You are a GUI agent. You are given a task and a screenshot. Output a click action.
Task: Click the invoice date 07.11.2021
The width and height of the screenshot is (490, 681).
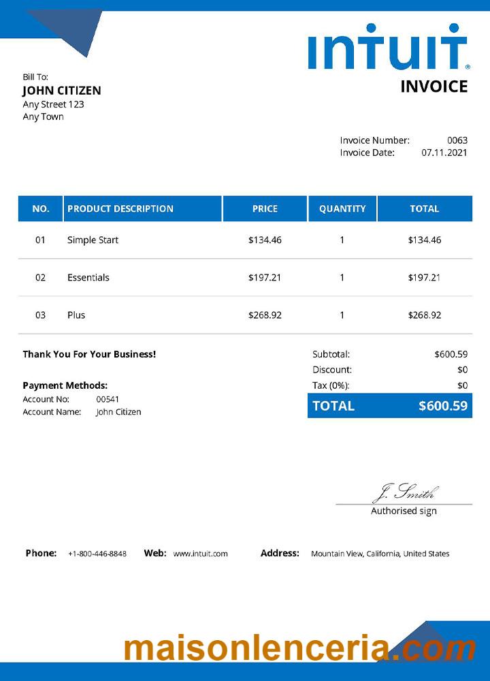coord(444,153)
